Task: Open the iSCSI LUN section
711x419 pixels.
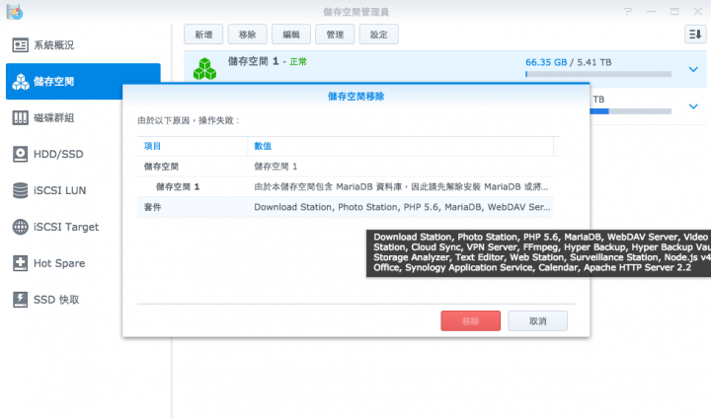Action: [64, 190]
